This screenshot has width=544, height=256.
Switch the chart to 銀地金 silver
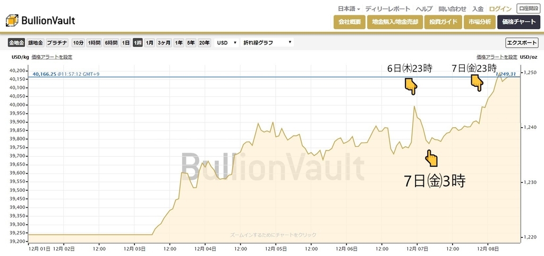(x=36, y=43)
